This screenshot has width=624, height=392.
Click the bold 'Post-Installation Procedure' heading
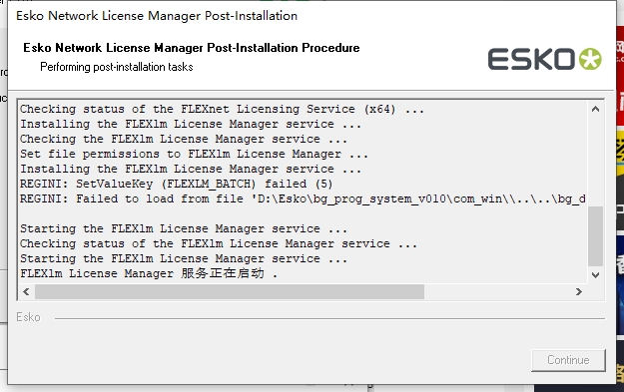[x=192, y=48]
